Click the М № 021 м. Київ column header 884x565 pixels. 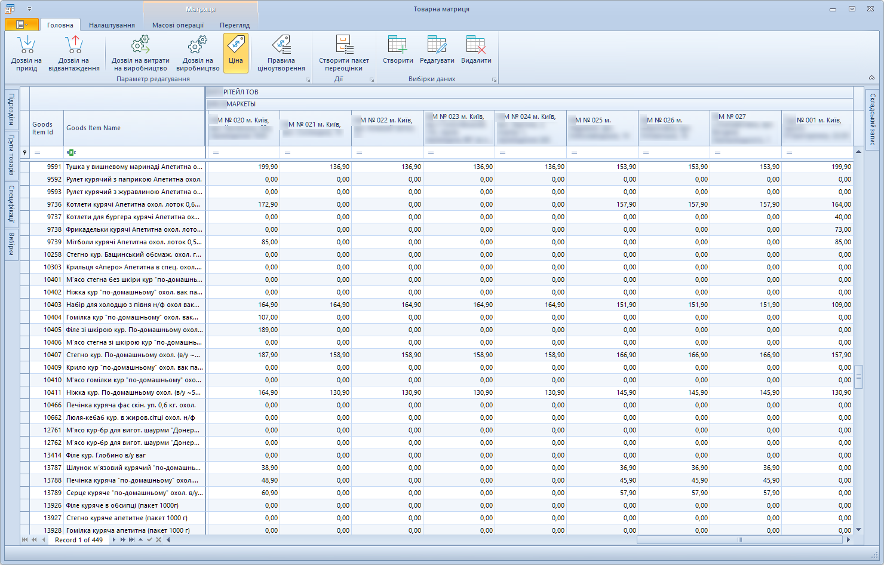[315, 128]
